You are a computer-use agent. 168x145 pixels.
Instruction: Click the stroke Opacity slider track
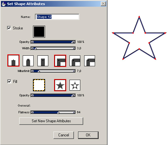[53, 42]
